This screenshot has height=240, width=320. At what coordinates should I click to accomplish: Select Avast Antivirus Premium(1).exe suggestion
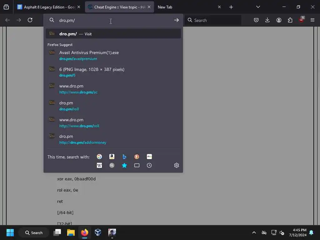113,55
